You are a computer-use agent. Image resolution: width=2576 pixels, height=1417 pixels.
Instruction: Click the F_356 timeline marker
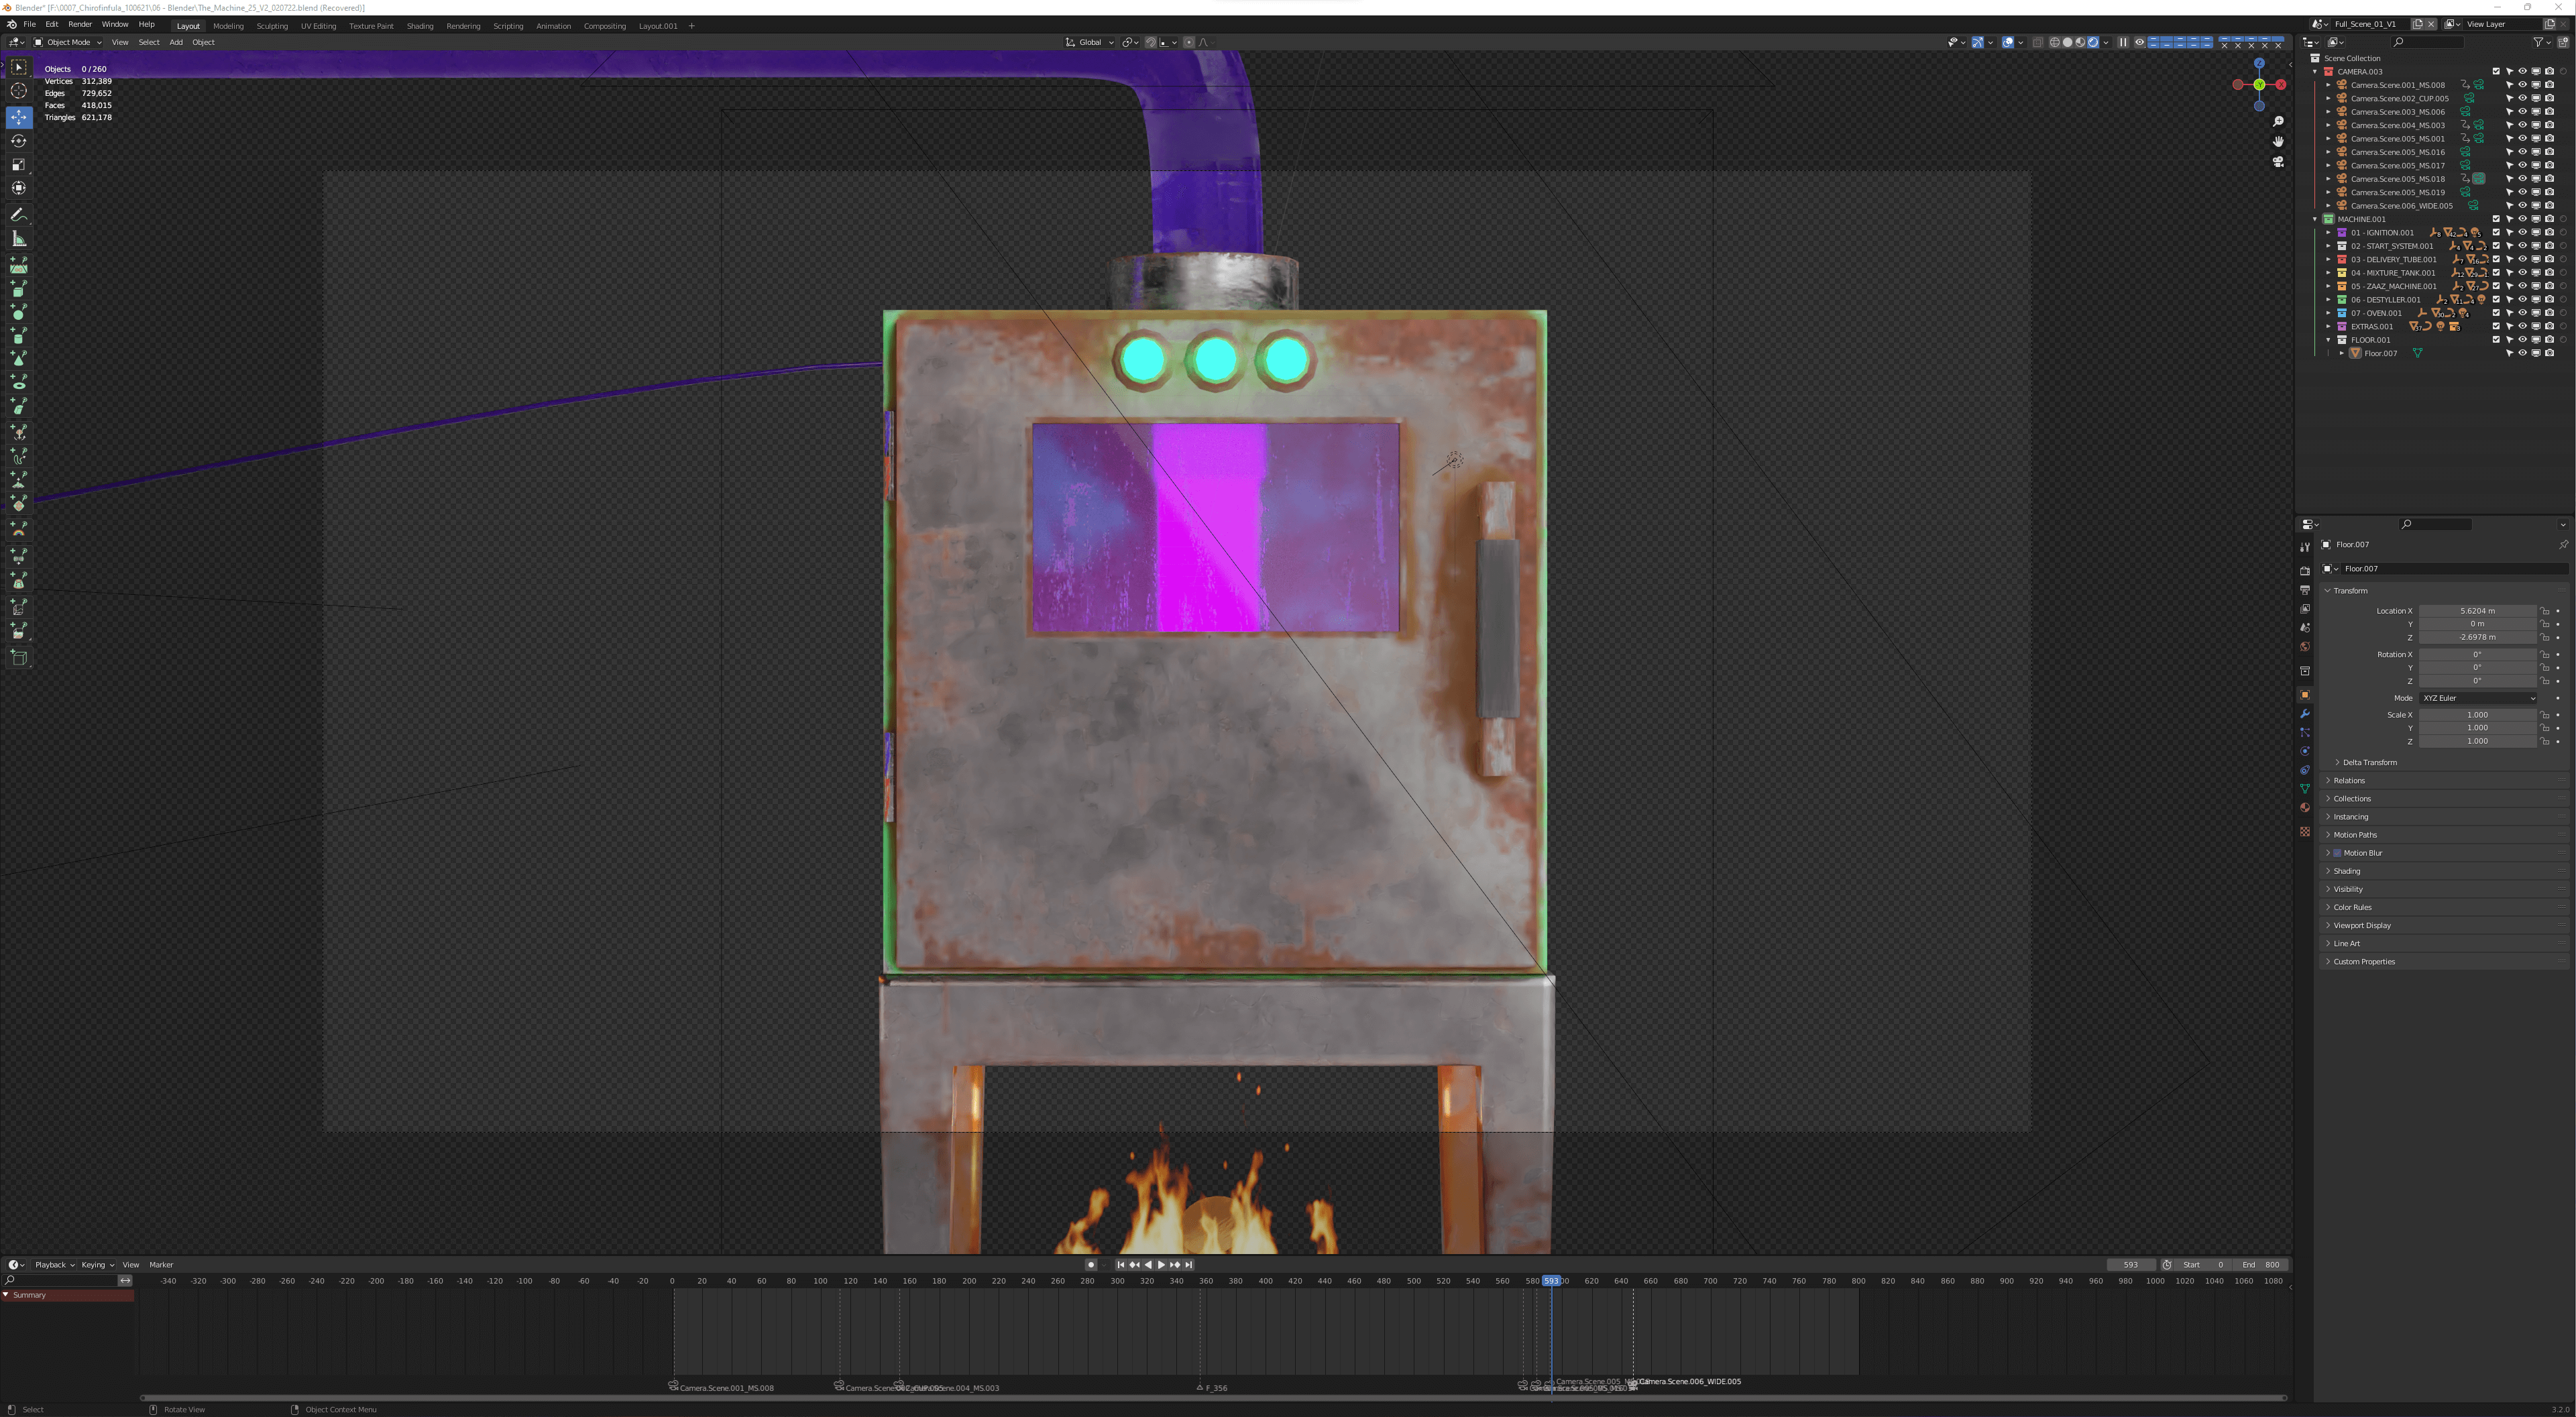pos(1200,1388)
